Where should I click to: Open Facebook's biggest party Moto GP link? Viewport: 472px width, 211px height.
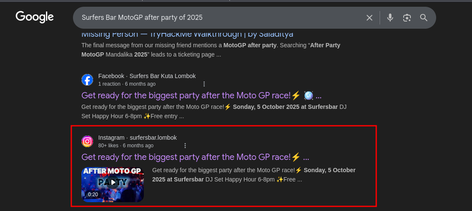(x=201, y=95)
